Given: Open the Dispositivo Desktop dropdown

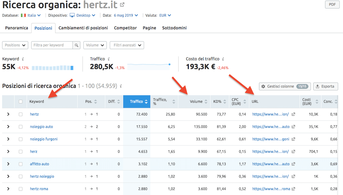Looking at the screenshot, I should tap(82, 15).
